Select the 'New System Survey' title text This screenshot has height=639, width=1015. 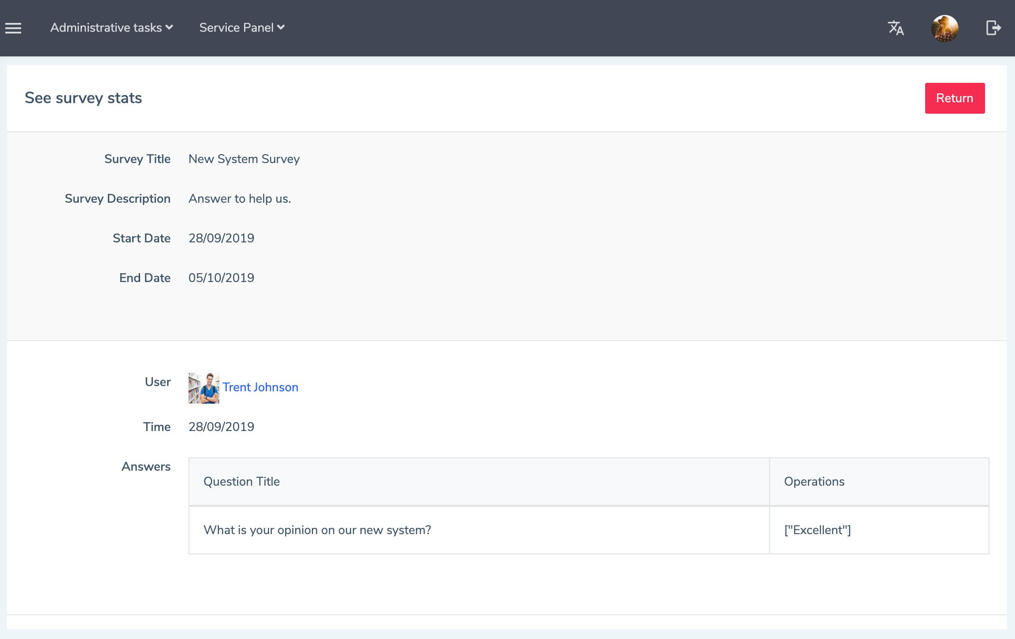tap(244, 159)
